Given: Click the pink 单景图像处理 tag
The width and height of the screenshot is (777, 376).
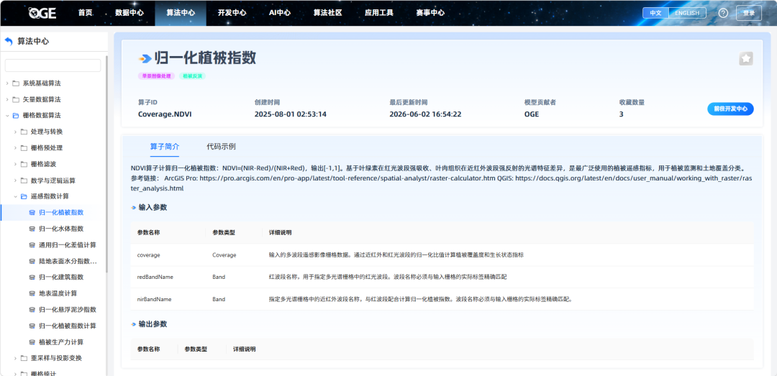Looking at the screenshot, I should (157, 76).
